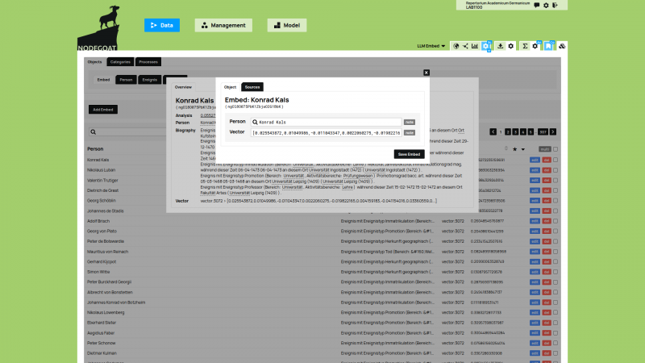Open the star column dropdown arrow
The image size is (645, 363).
(x=524, y=149)
